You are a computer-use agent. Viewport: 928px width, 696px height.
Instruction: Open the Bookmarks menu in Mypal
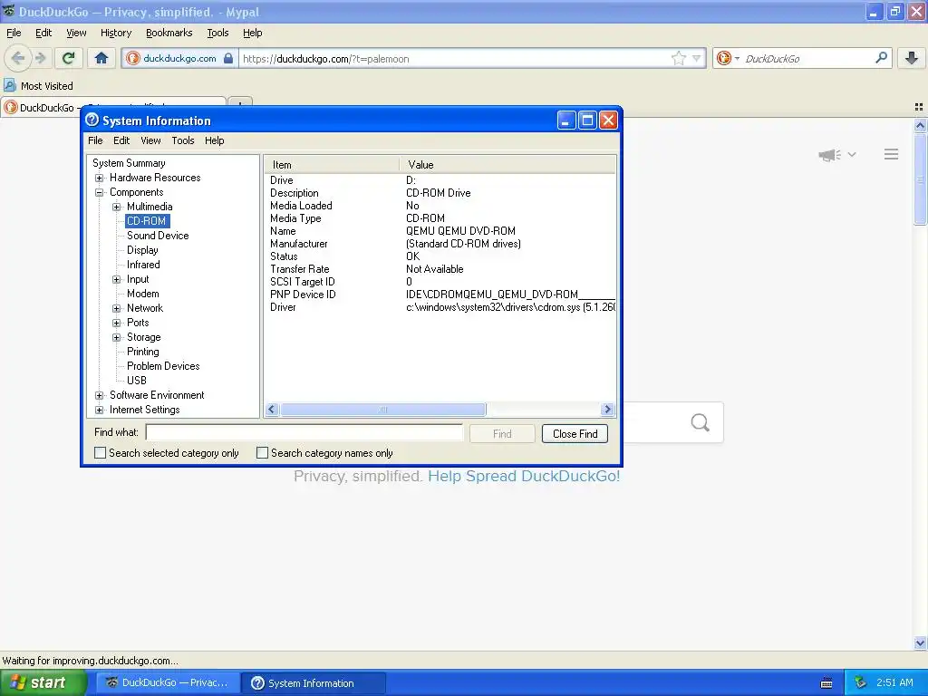click(169, 33)
